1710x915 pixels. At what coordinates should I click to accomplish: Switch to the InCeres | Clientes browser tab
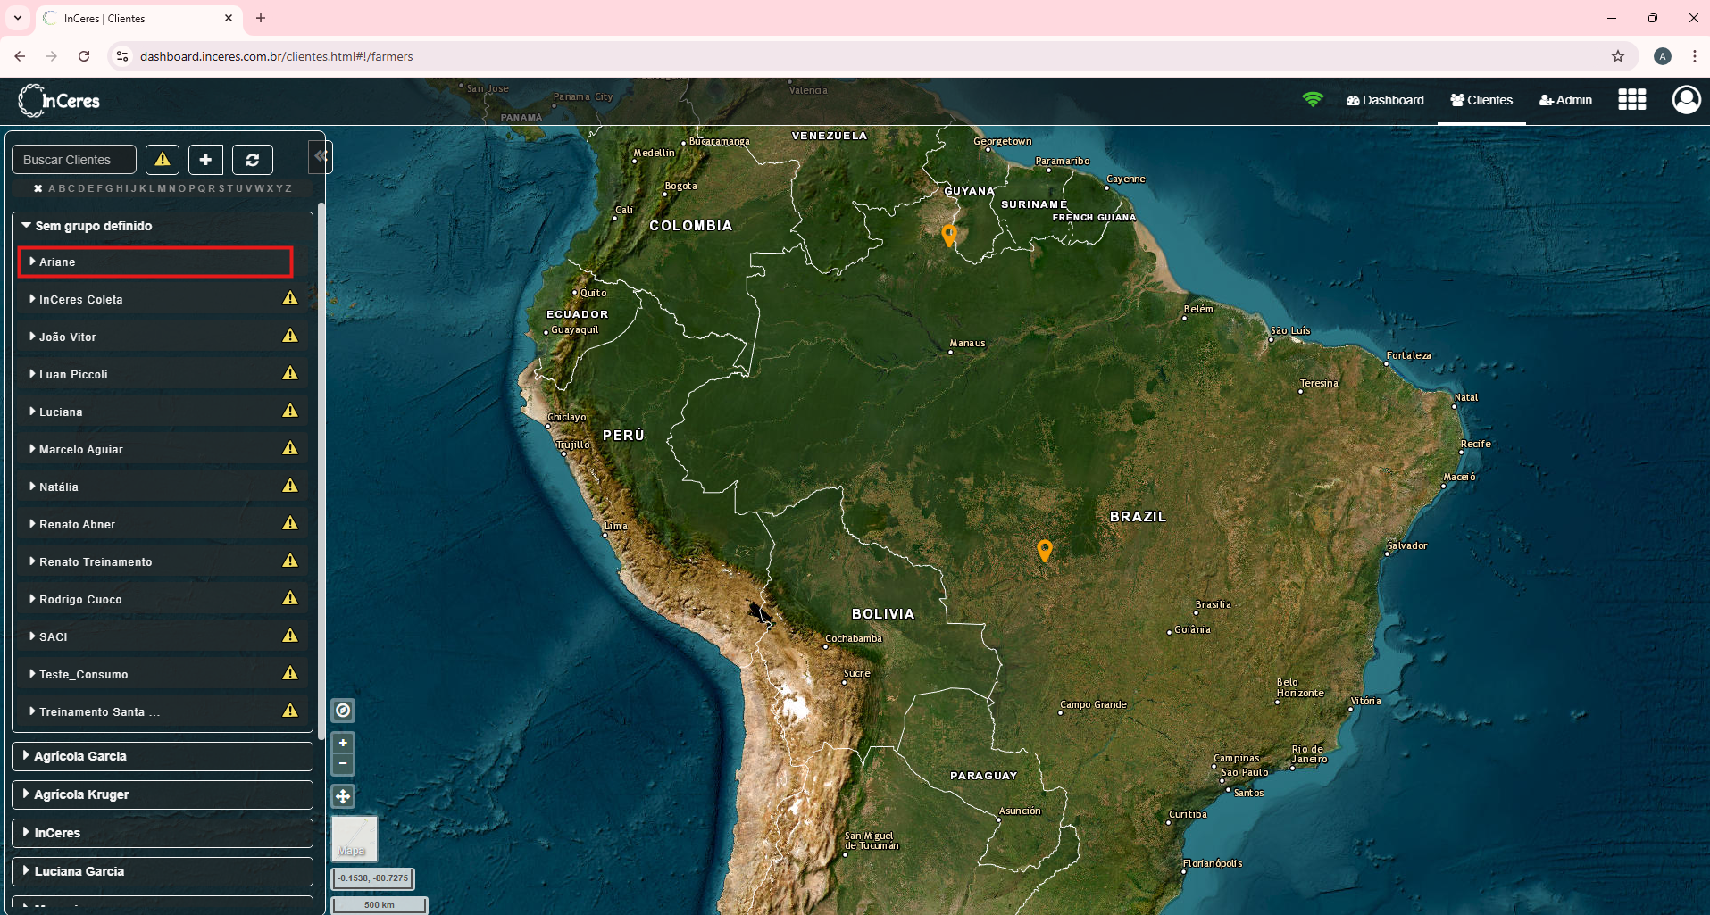[138, 18]
